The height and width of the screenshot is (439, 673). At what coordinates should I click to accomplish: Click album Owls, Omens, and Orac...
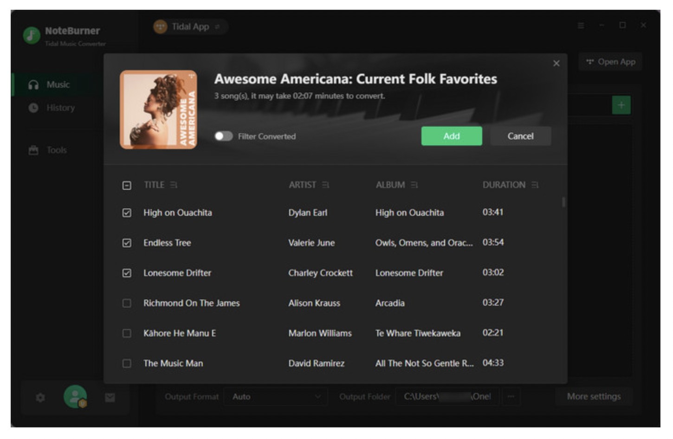click(424, 243)
